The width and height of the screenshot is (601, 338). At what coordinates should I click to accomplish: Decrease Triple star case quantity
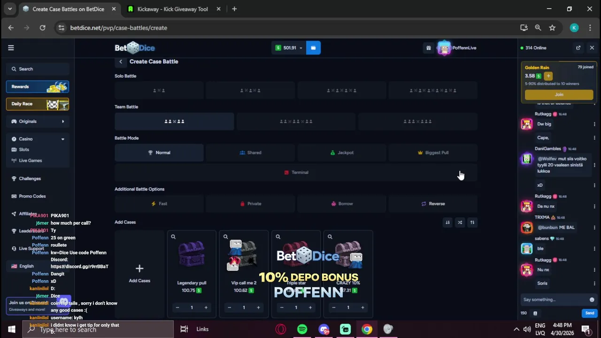pyautogui.click(x=281, y=307)
